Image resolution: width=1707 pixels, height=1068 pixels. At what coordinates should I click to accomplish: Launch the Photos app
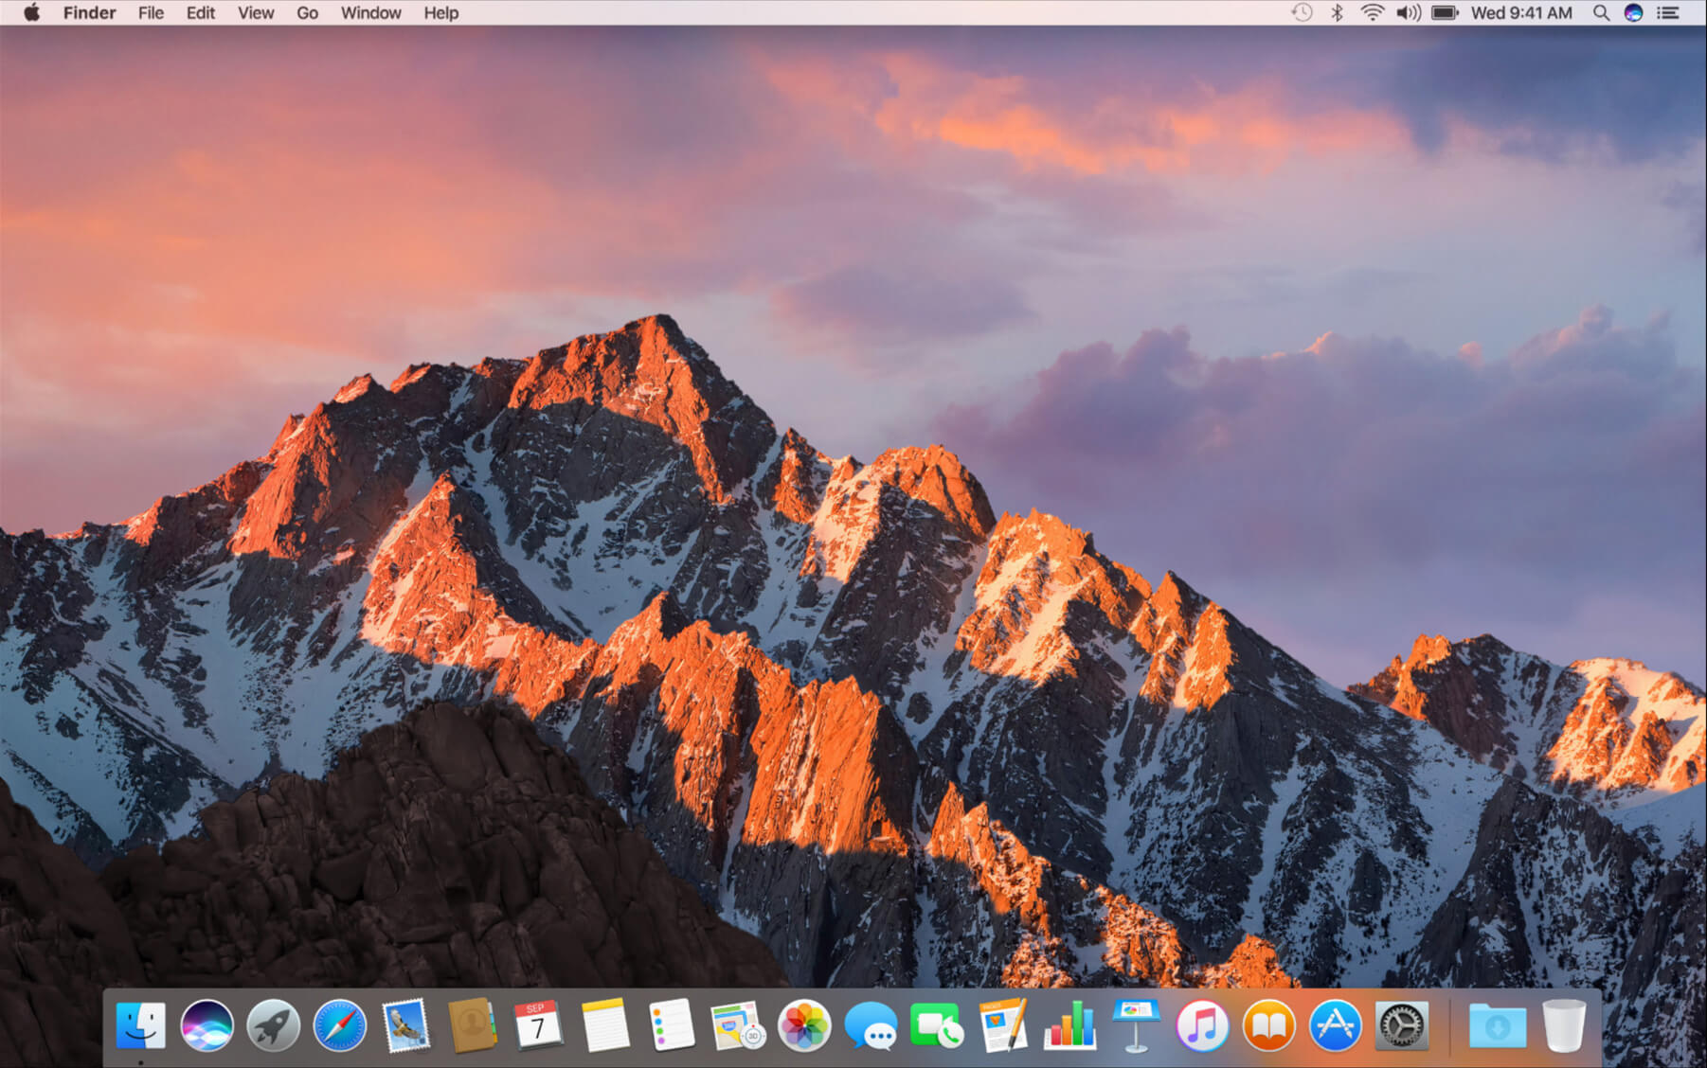[803, 1025]
